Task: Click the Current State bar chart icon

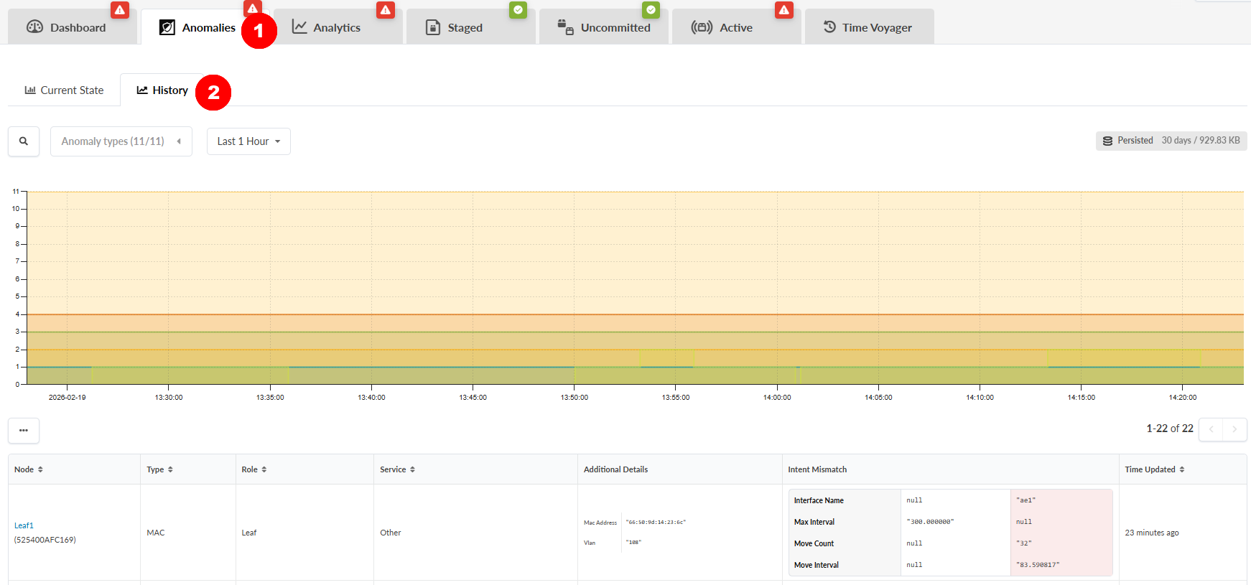Action: point(30,90)
